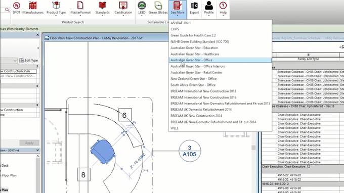The image size is (344, 193).
Task: Click the 4918-22: 4918-22: 2 group row
Action: pos(303,184)
